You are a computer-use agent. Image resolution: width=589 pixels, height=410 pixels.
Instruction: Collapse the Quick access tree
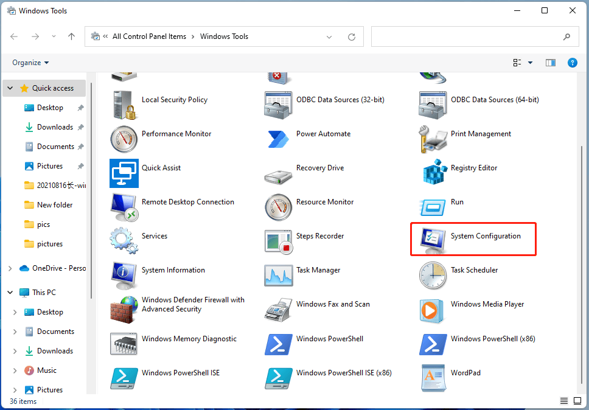[x=10, y=88]
